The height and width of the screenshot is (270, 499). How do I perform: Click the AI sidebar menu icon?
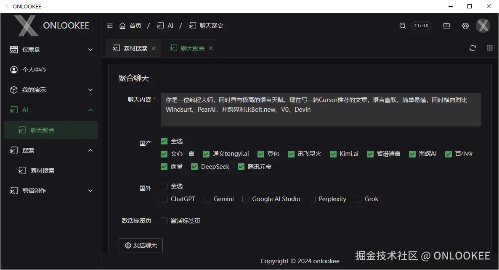point(14,110)
